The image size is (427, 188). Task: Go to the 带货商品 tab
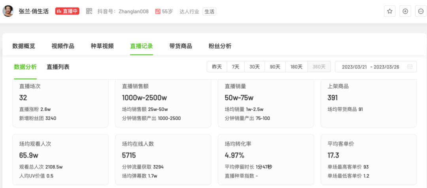[x=181, y=46]
